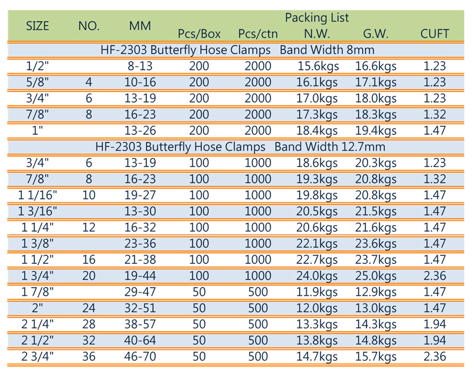This screenshot has width=472, height=376.
Task: Click the 1/2" size cell
Action: click(38, 66)
